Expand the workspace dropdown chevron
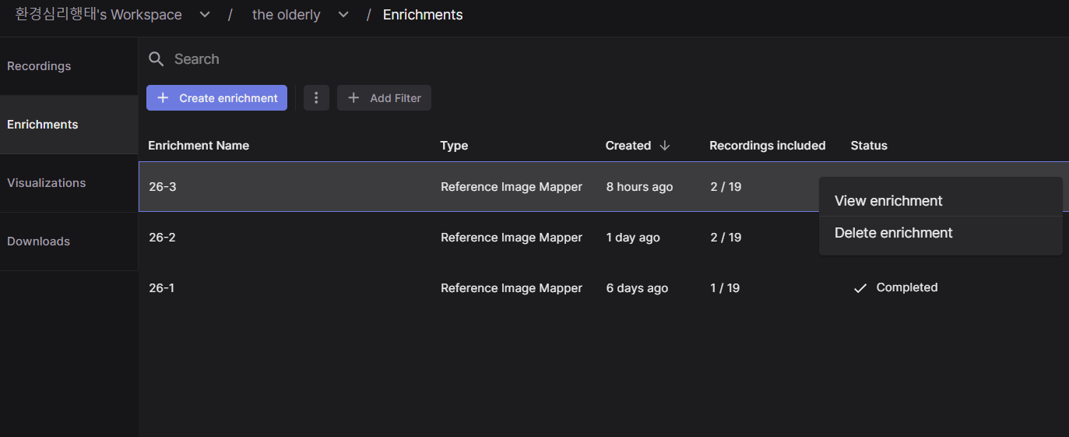Image resolution: width=1069 pixels, height=437 pixels. coord(205,15)
